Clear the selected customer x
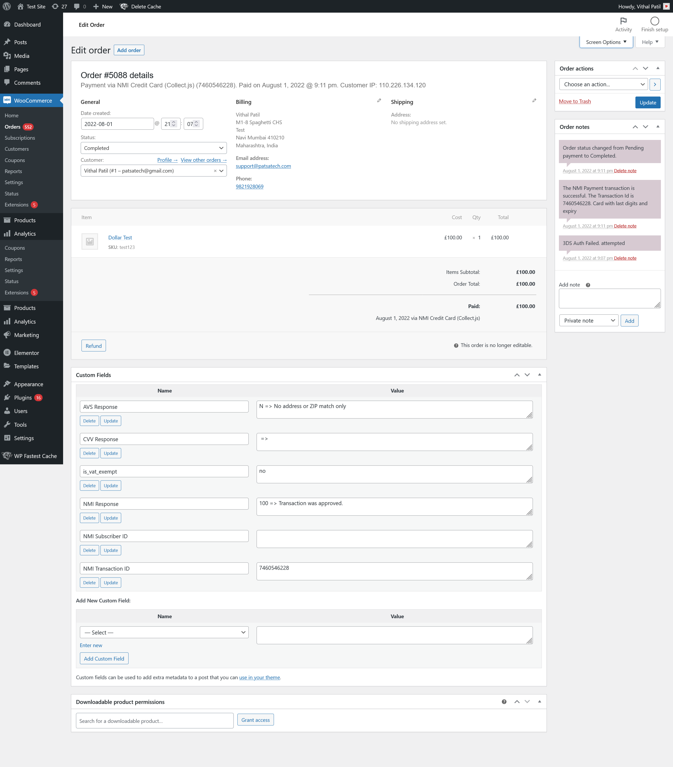The width and height of the screenshot is (673, 767). [x=215, y=171]
